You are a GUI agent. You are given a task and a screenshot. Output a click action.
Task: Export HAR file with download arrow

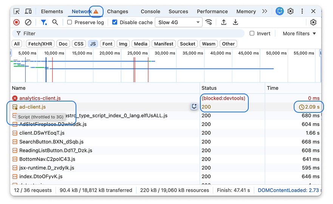point(235,22)
